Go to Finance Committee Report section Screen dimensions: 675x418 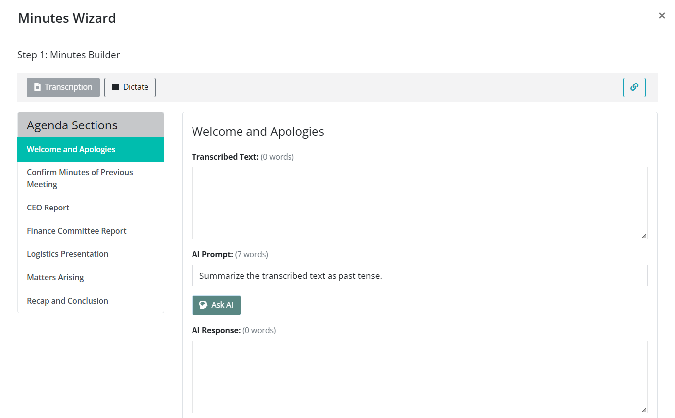[x=77, y=231]
